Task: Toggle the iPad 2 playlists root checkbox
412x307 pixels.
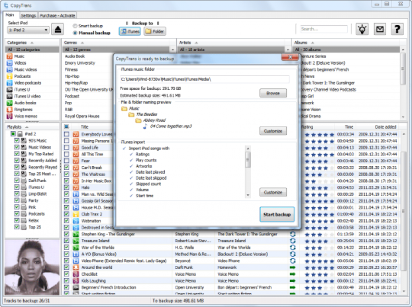Action: 13,134
